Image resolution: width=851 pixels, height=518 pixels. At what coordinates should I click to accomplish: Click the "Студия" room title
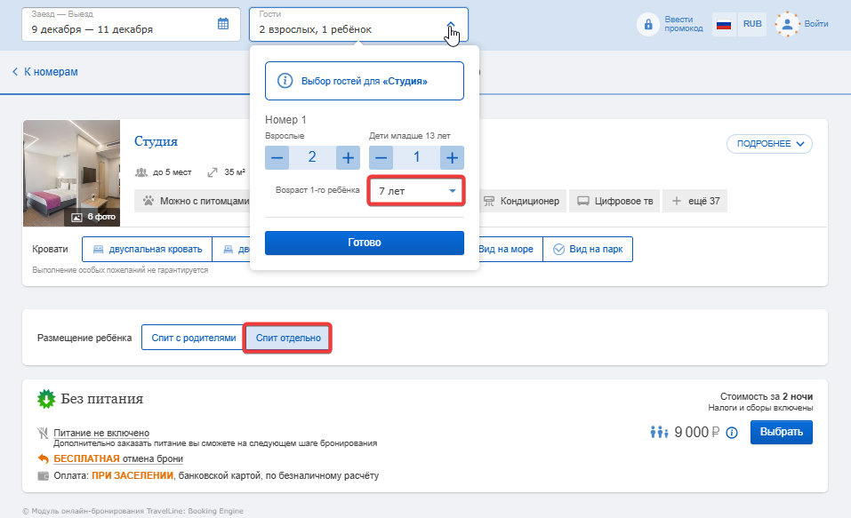(156, 141)
